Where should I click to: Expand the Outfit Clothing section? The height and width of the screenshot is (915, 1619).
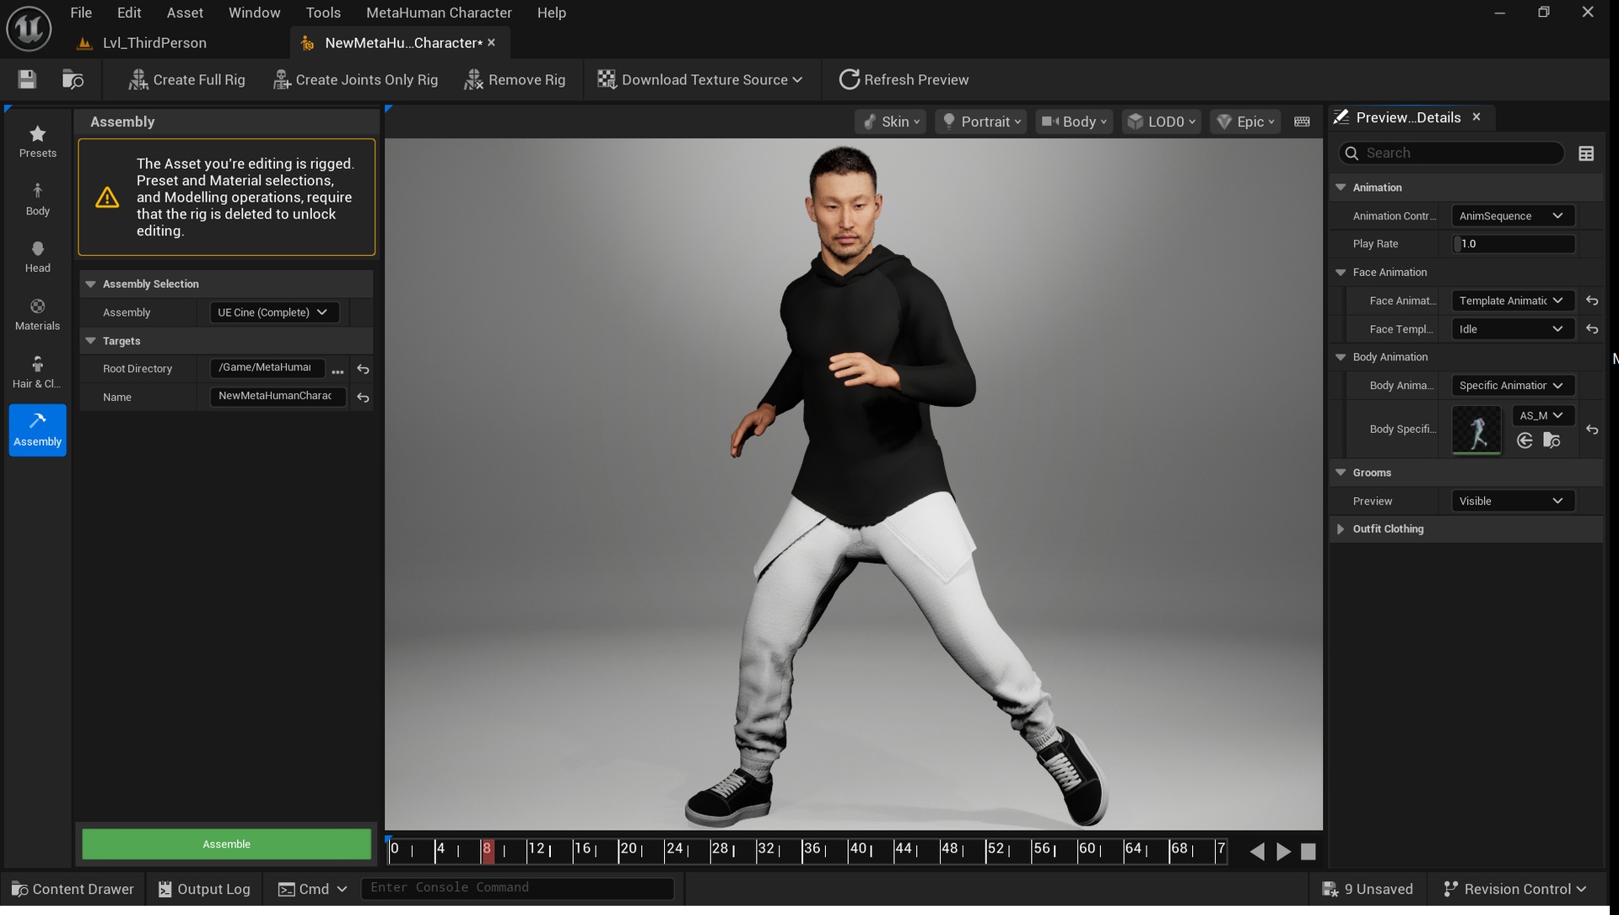point(1341,529)
